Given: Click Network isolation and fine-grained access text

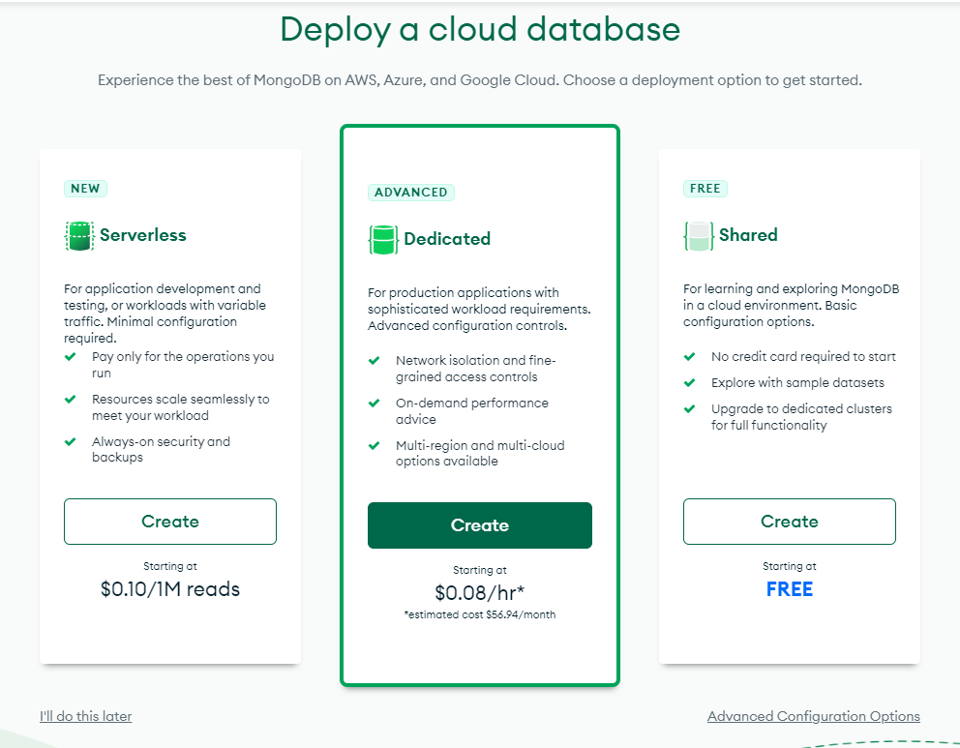Looking at the screenshot, I should point(476,368).
